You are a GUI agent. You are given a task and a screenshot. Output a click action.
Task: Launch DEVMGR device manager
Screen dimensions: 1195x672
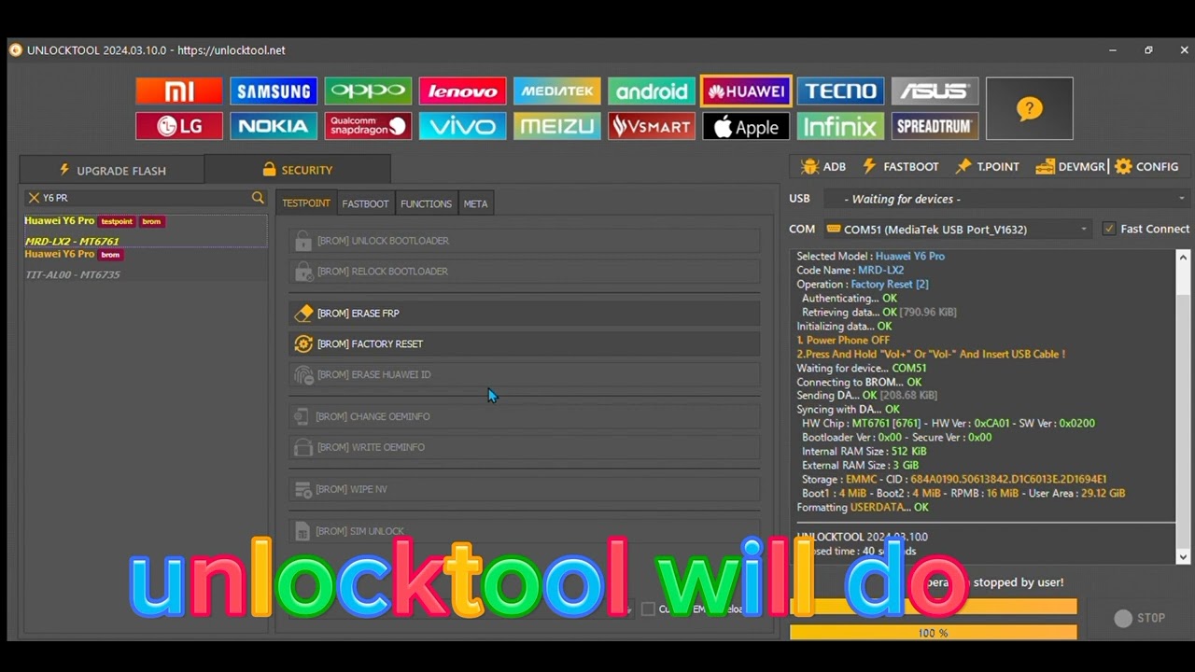click(1070, 166)
